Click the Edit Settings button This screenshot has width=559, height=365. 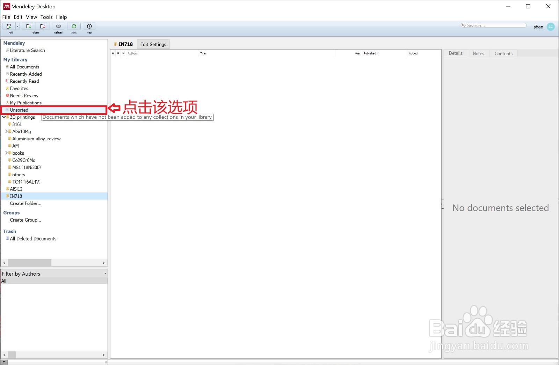click(x=153, y=44)
